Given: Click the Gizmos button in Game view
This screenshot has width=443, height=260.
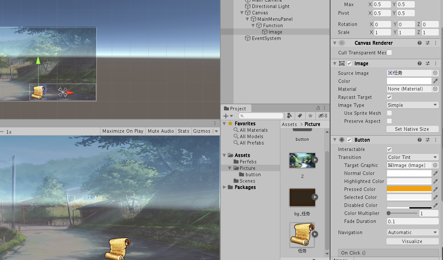Looking at the screenshot, I should [x=202, y=131].
